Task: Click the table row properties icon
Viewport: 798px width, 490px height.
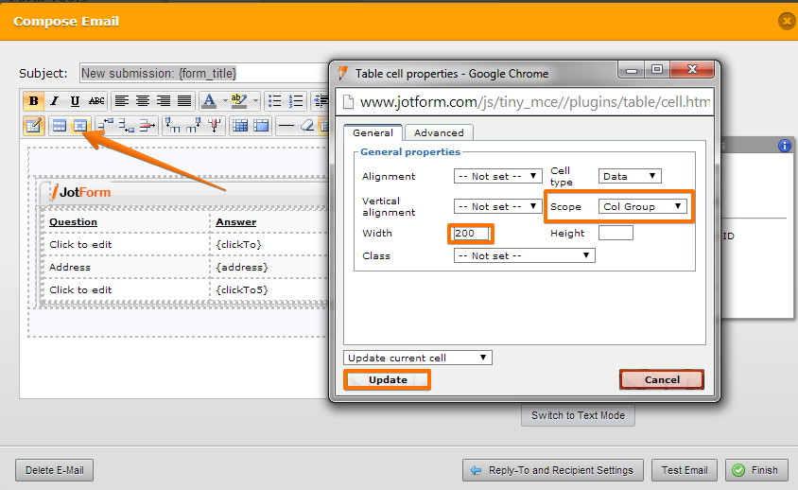Action: point(60,126)
